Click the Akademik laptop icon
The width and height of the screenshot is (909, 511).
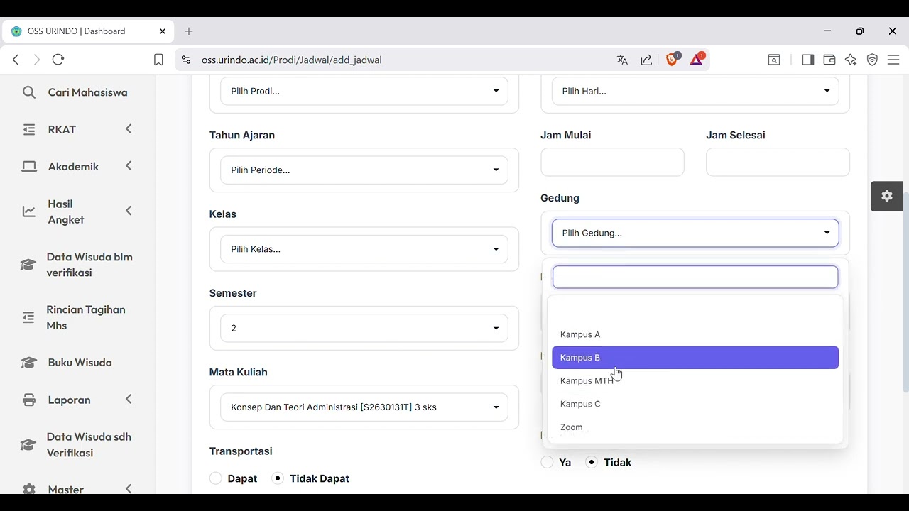(x=29, y=166)
